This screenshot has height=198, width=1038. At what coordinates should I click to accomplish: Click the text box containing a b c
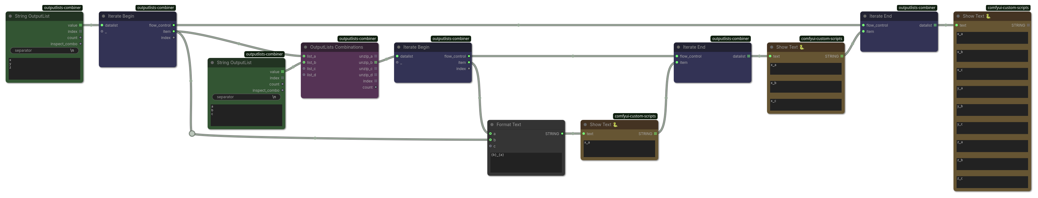(x=246, y=115)
